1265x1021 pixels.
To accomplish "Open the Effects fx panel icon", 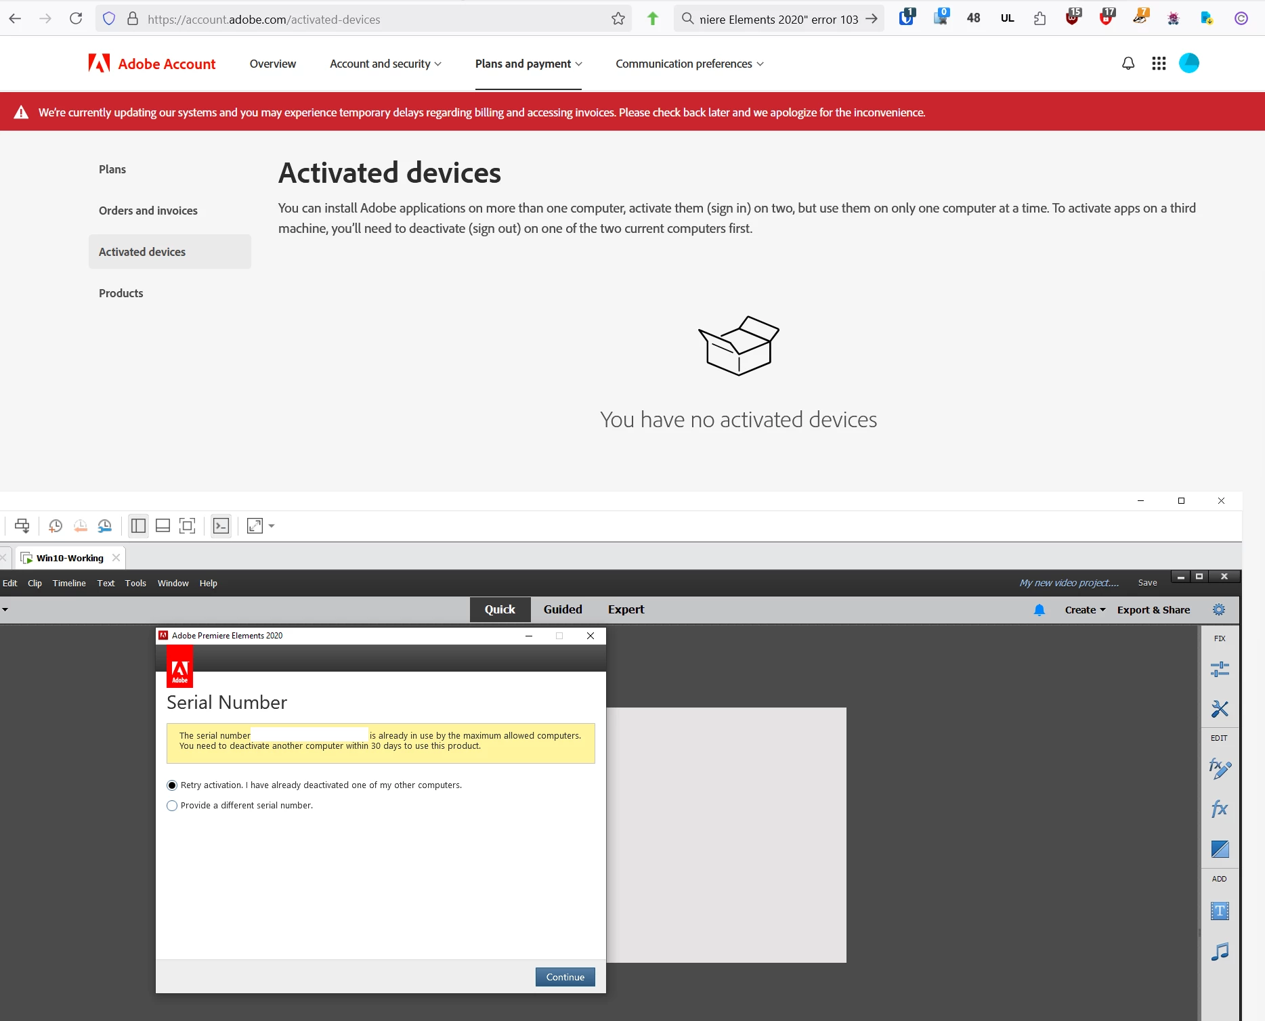I will (x=1220, y=808).
